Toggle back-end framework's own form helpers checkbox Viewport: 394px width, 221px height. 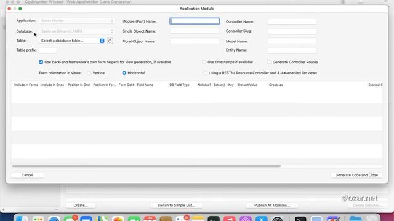41,62
